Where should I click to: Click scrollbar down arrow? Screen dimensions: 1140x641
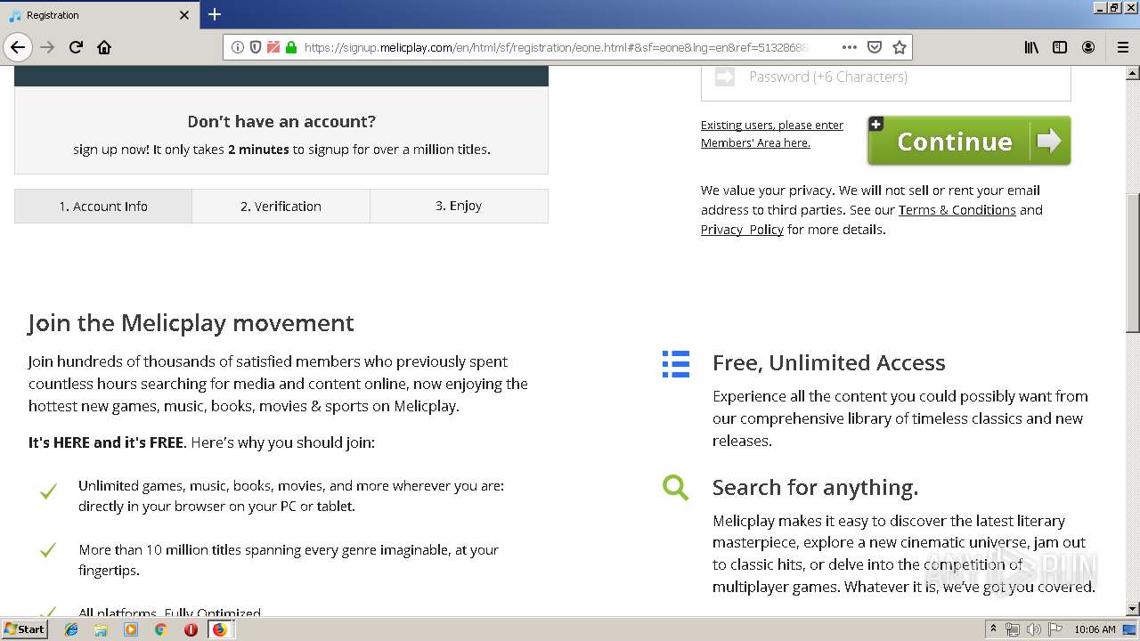1132,609
